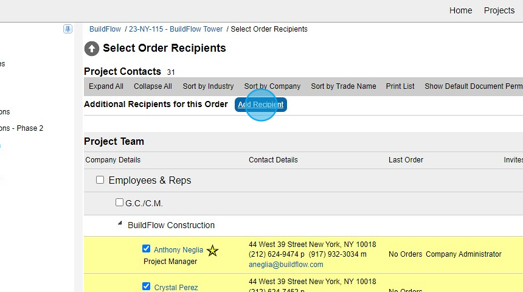Open the 23-NY-115 - BuildFlow Tower breadcrumb
523x292 pixels.
click(x=176, y=29)
